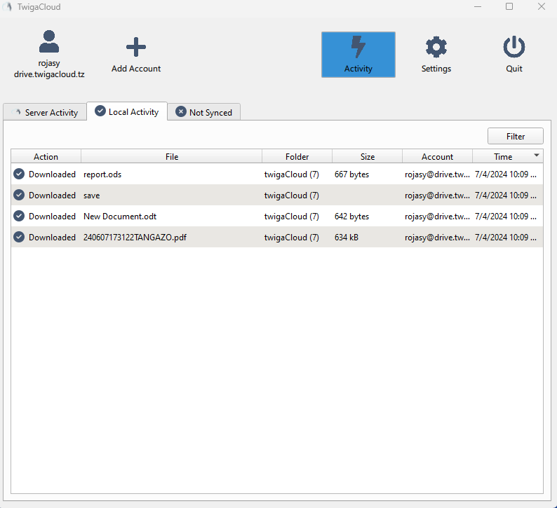Screen dimensions: 557x508
Task: Sort by the Account column header
Action: [437, 156]
